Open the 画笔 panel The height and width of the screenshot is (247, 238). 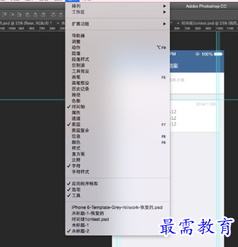tap(118, 77)
